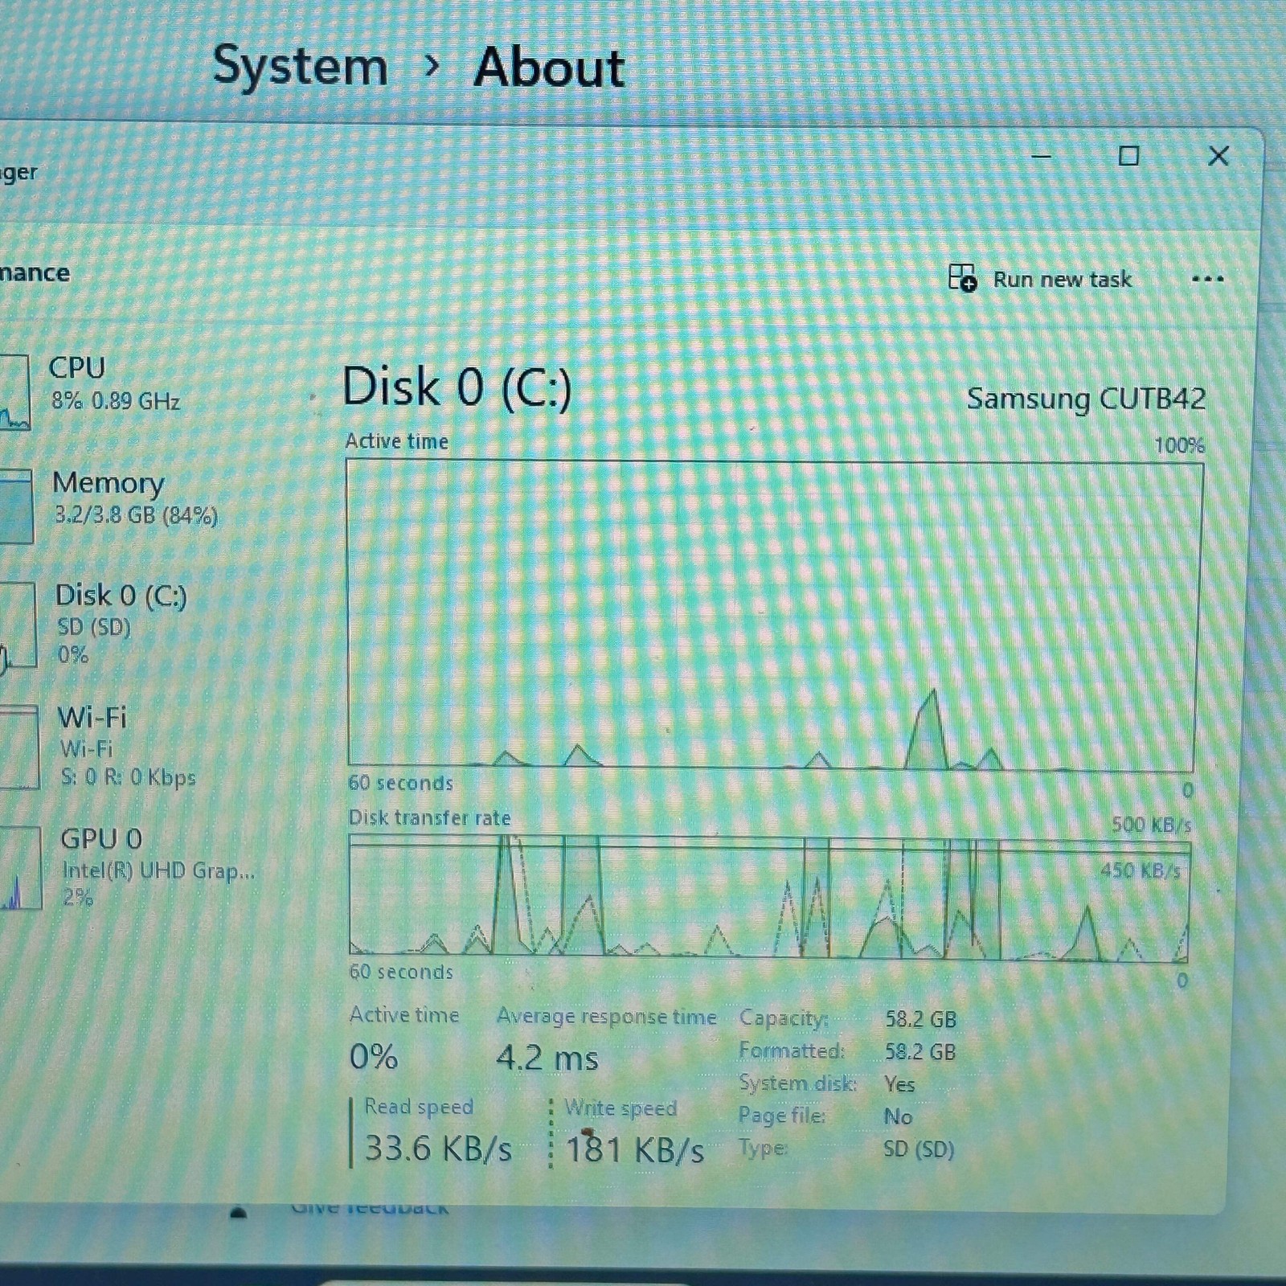Click the Samsung CUTB42 disk model text
This screenshot has height=1286, width=1286.
(x=1086, y=398)
